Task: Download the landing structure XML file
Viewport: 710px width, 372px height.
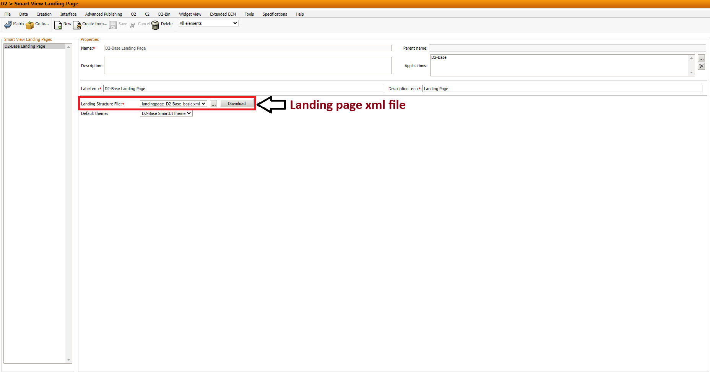Action: (x=237, y=104)
